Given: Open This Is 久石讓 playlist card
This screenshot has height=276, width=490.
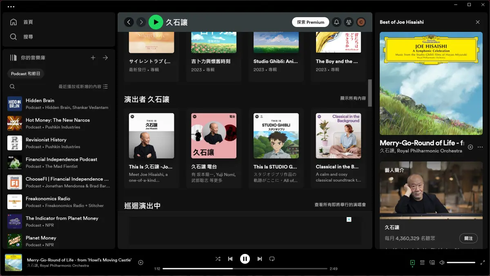Looking at the screenshot, I should [151, 148].
